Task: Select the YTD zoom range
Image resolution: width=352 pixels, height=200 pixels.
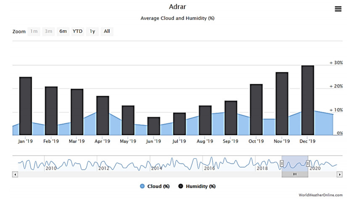Action: coord(77,31)
